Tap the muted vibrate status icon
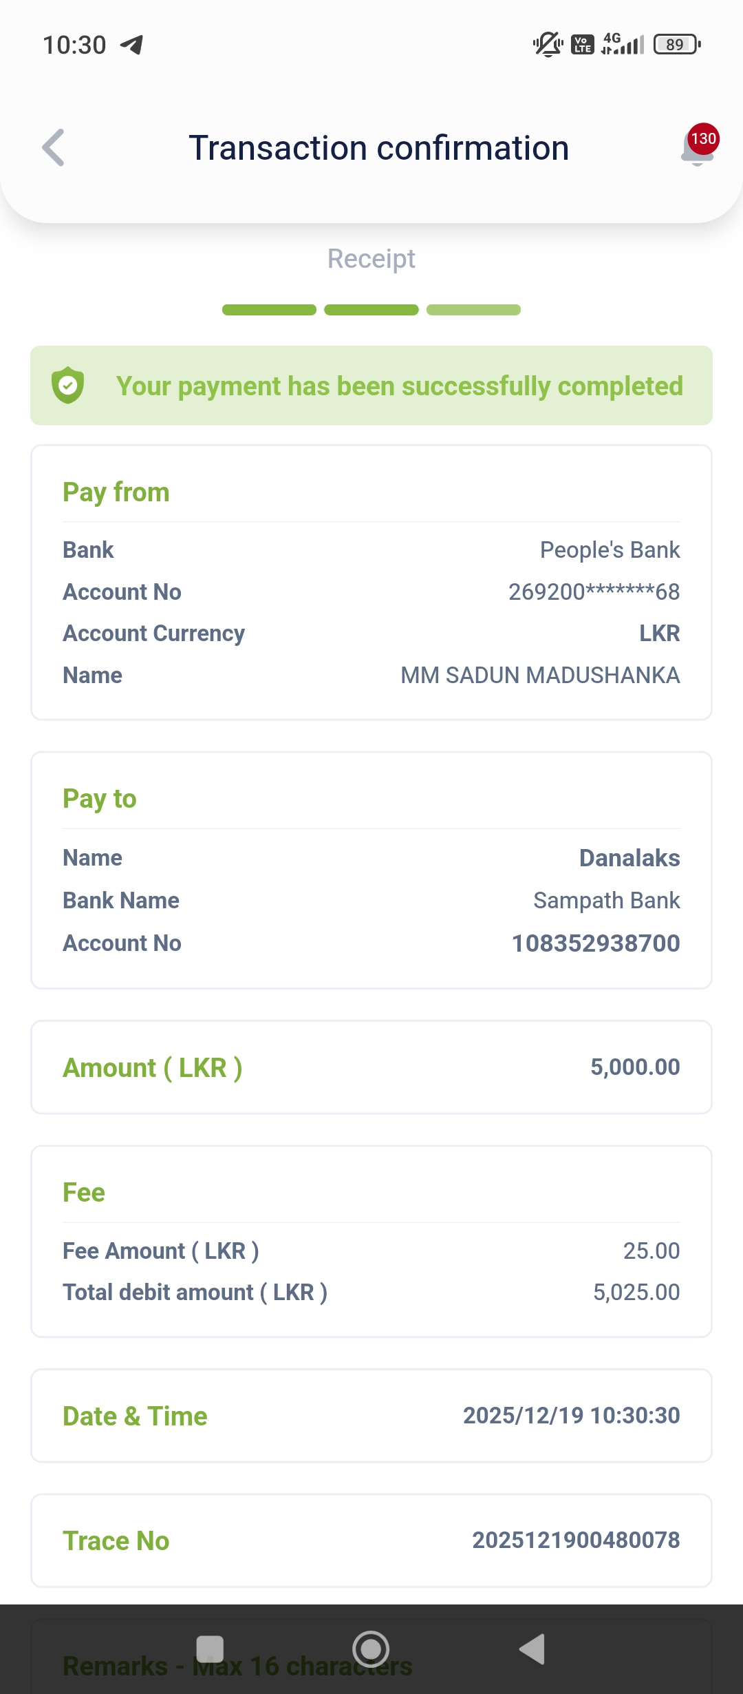The width and height of the screenshot is (743, 1694). pos(548,45)
